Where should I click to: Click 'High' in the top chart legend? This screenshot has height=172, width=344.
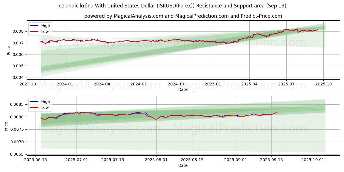(45, 26)
